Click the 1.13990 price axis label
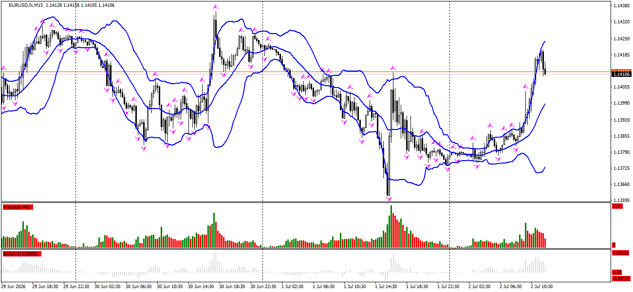 621,103
